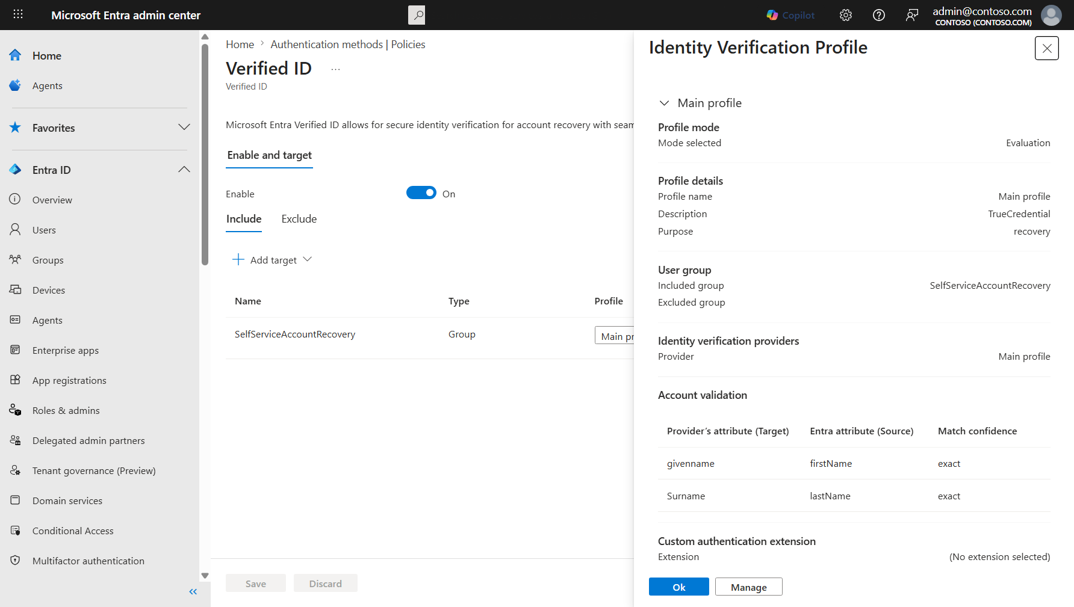Open the Feedback icon in header
1074x607 pixels.
(x=912, y=15)
